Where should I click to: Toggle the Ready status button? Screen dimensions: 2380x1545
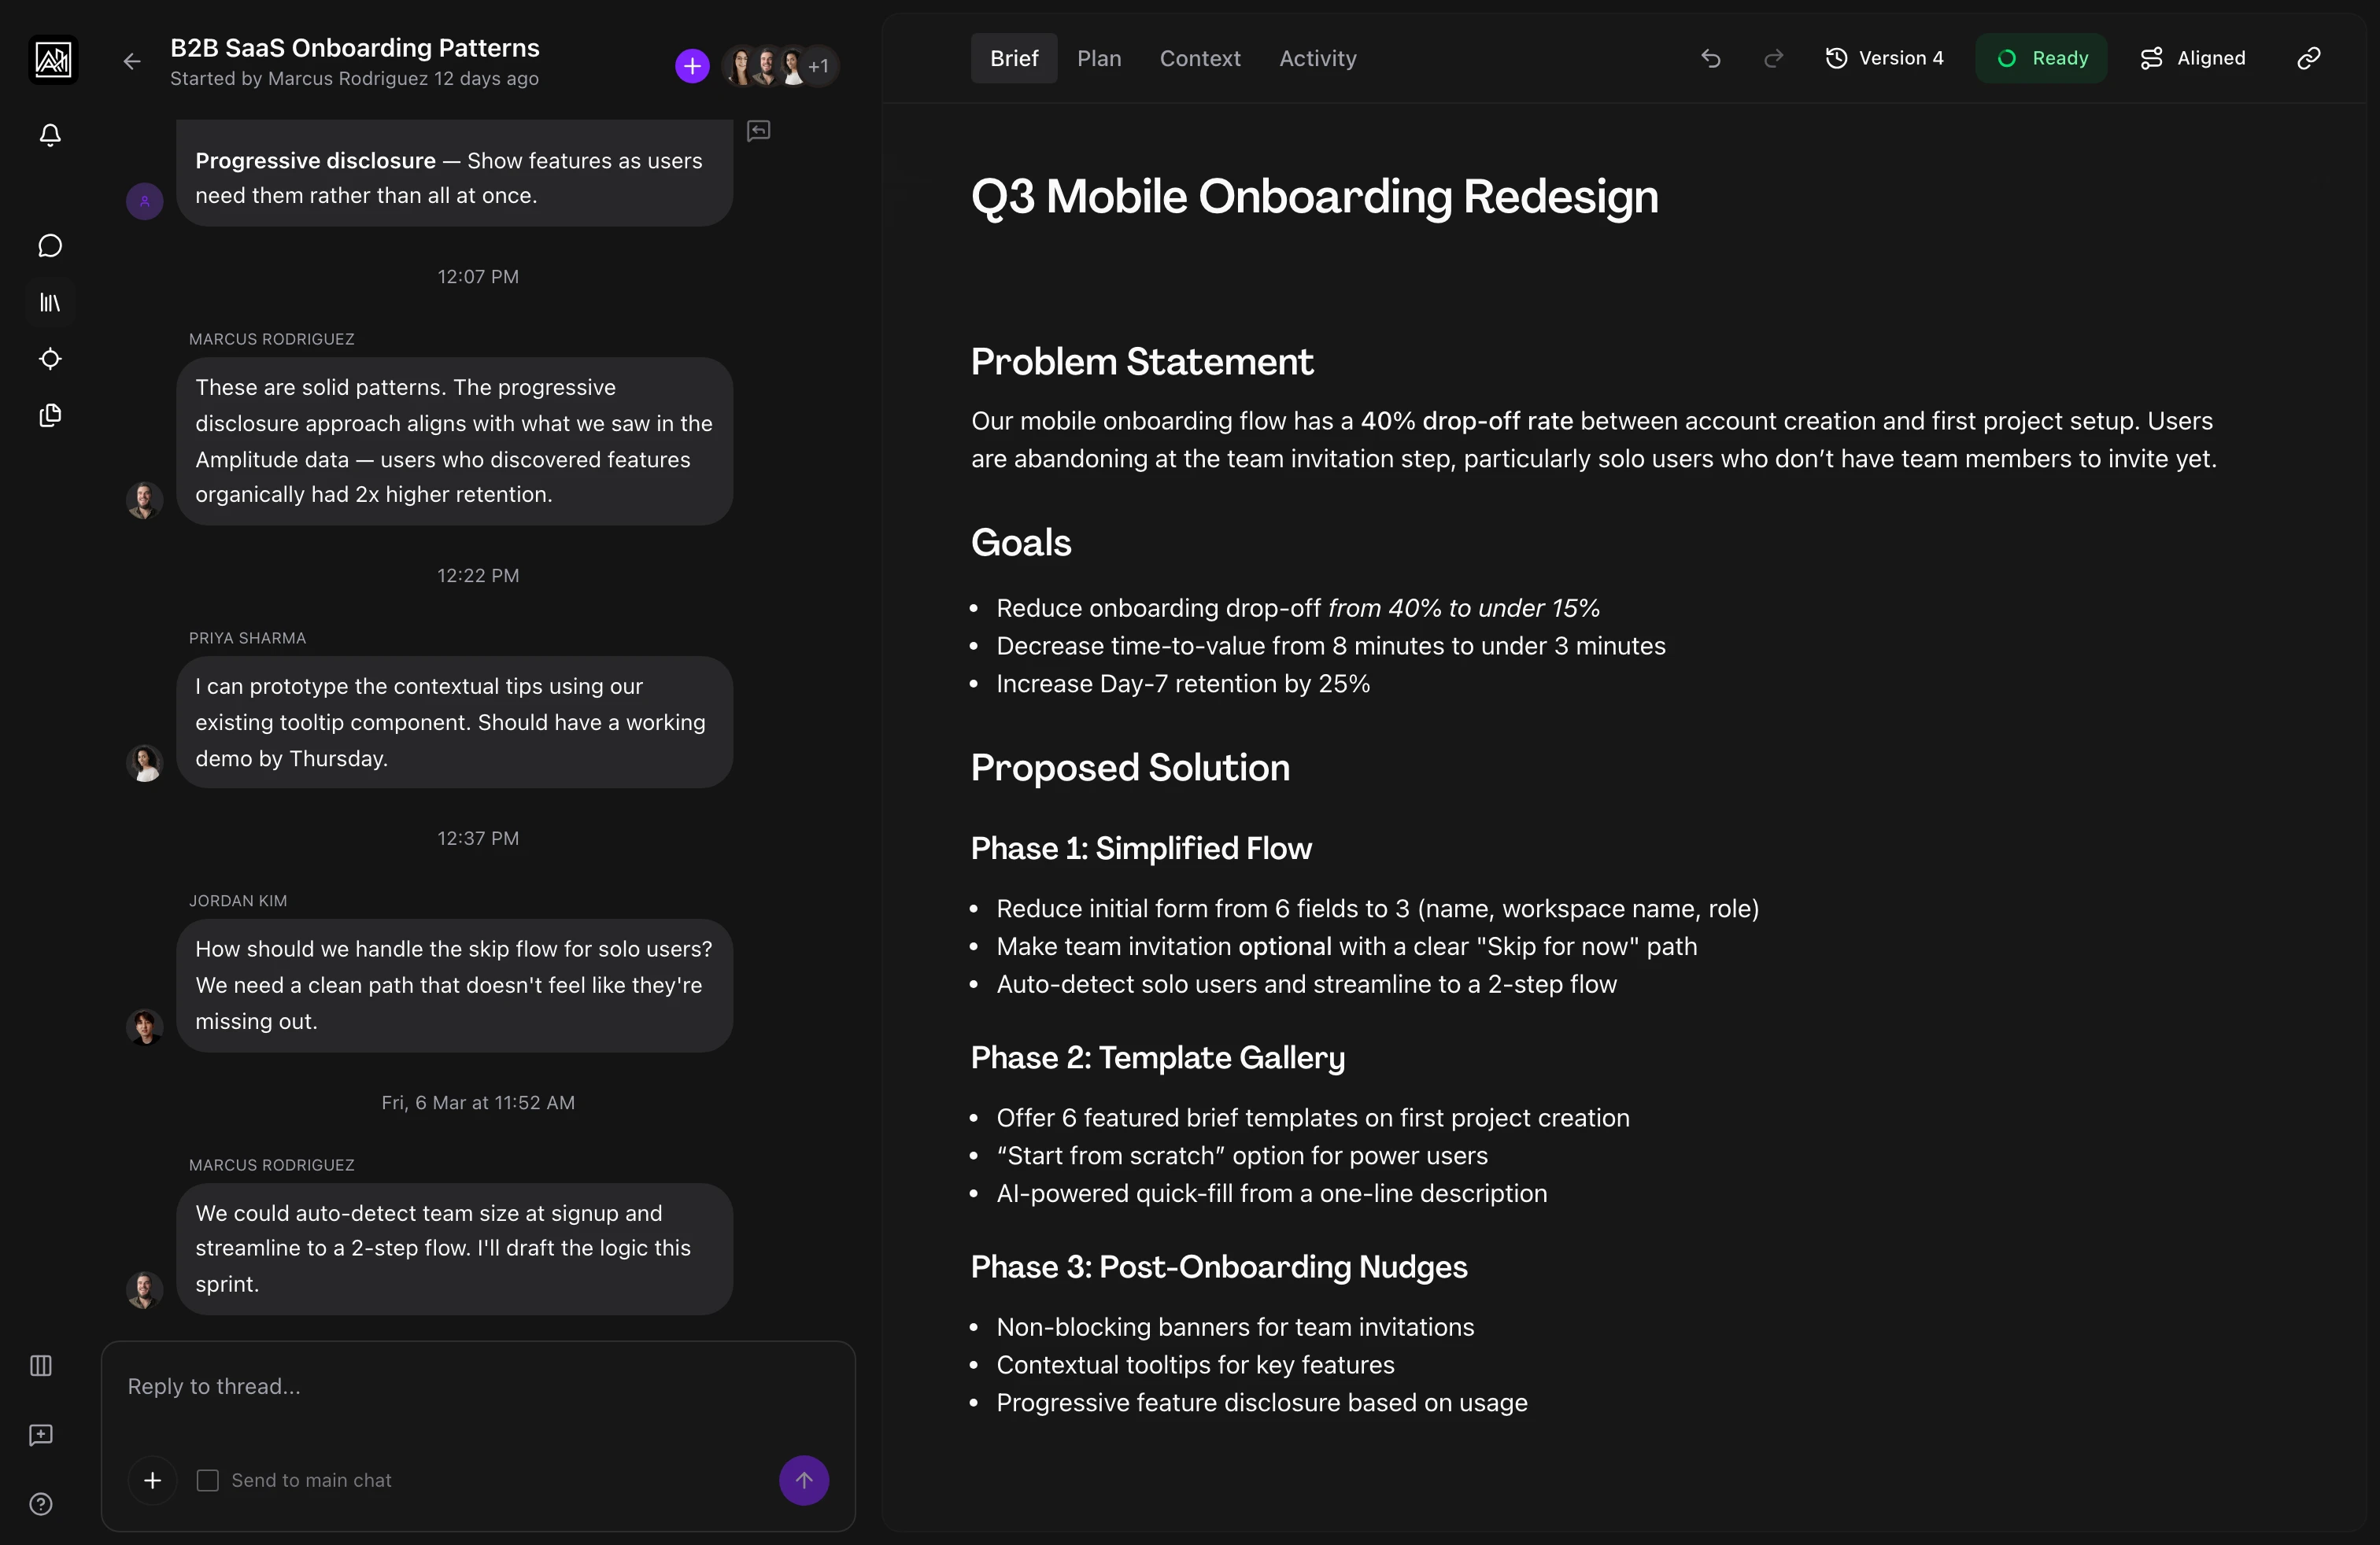click(x=2041, y=59)
